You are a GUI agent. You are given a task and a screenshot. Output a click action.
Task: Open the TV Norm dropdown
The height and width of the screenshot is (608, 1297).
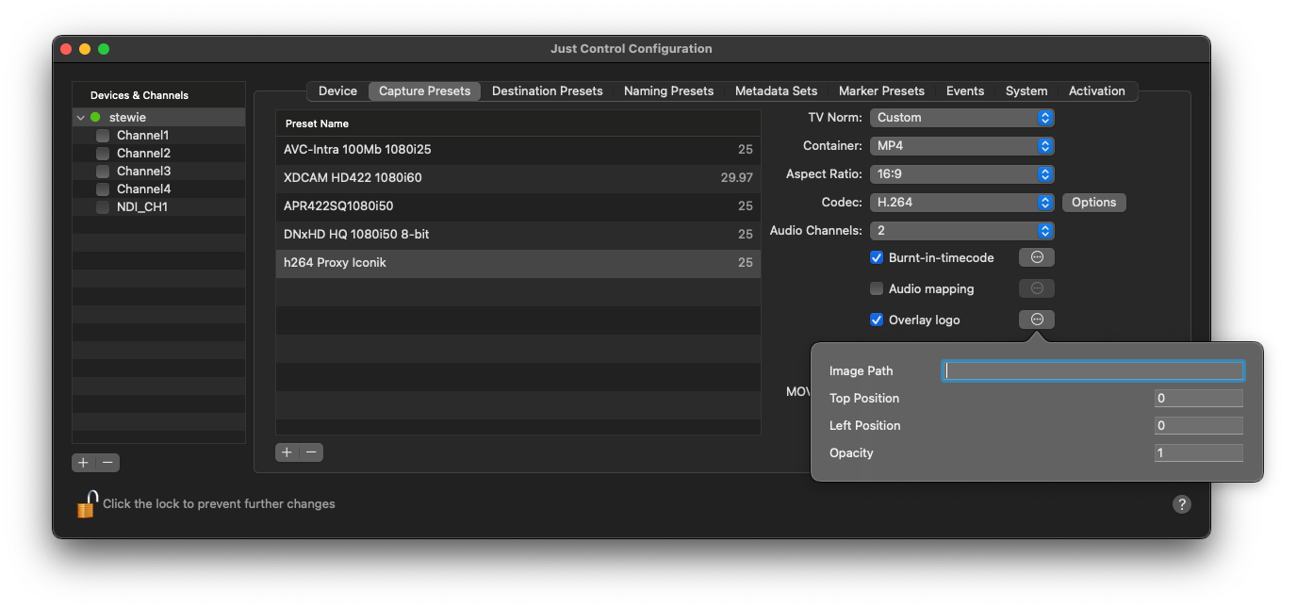pyautogui.click(x=961, y=118)
